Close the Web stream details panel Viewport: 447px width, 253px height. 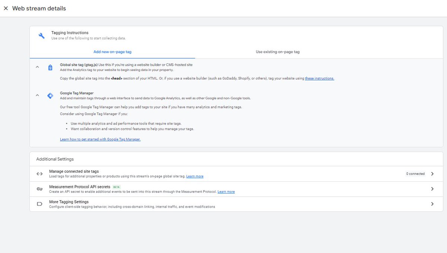tap(6, 8)
